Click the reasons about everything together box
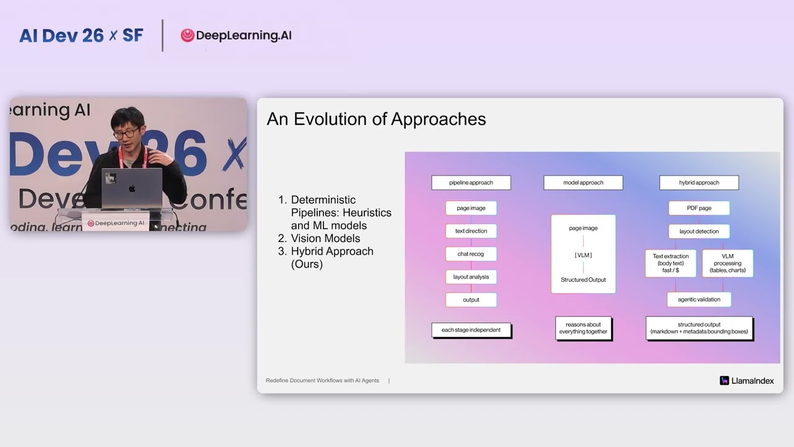Image resolution: width=794 pixels, height=447 pixels. click(584, 328)
